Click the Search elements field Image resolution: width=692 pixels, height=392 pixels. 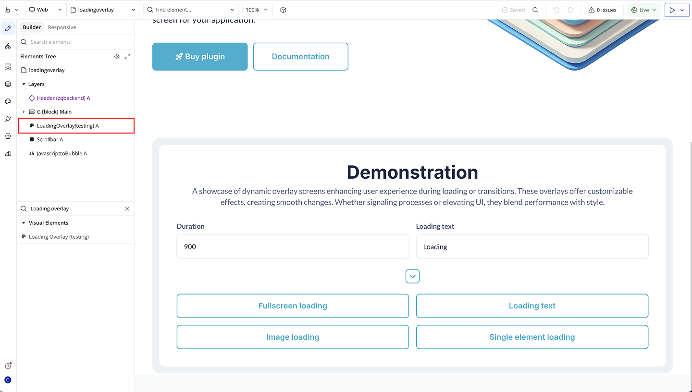75,42
